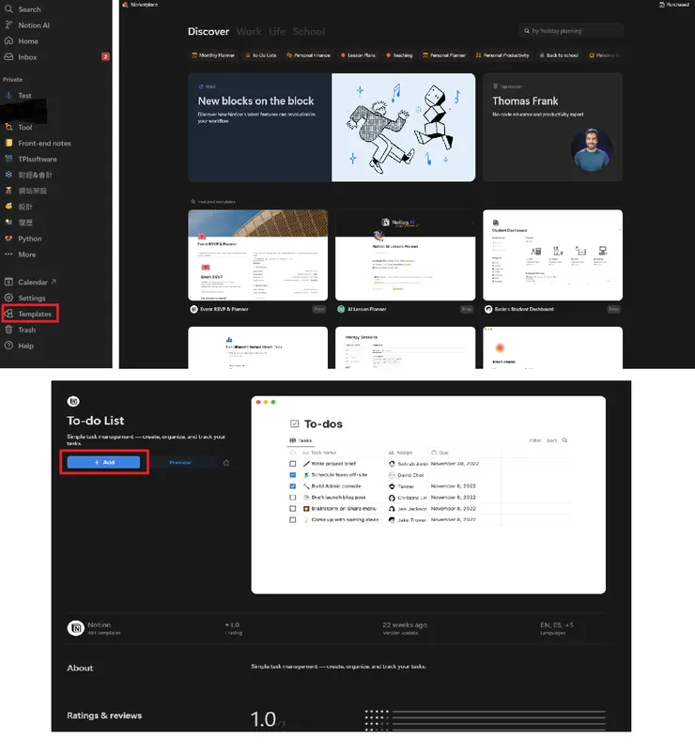Open the Filter option in To-dos preview
The width and height of the screenshot is (695, 754).
tap(534, 440)
